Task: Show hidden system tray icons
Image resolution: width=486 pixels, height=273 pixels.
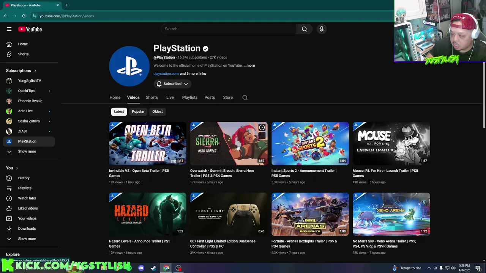Action: coord(429,268)
